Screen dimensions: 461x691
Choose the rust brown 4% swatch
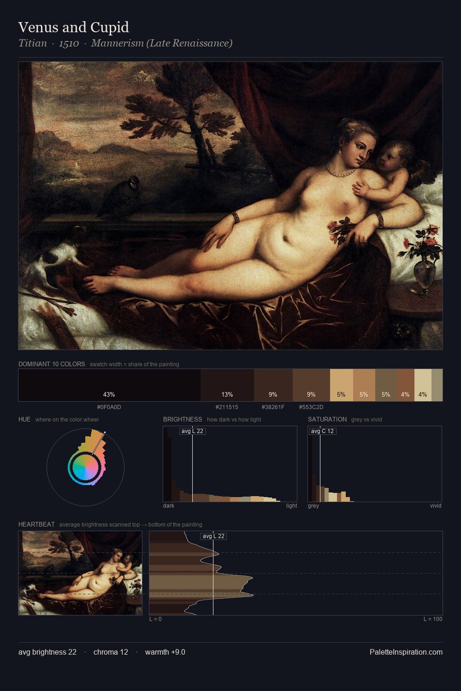pos(406,385)
